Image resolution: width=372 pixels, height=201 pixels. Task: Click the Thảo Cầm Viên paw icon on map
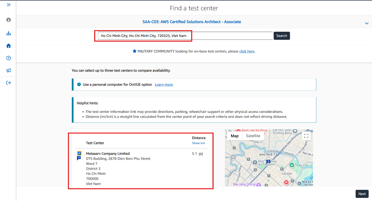[x=292, y=165]
